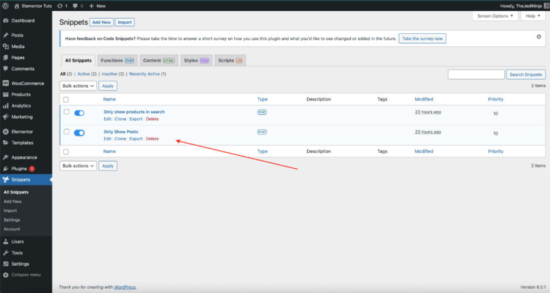Open the Marketing megaphone icon

[5, 117]
